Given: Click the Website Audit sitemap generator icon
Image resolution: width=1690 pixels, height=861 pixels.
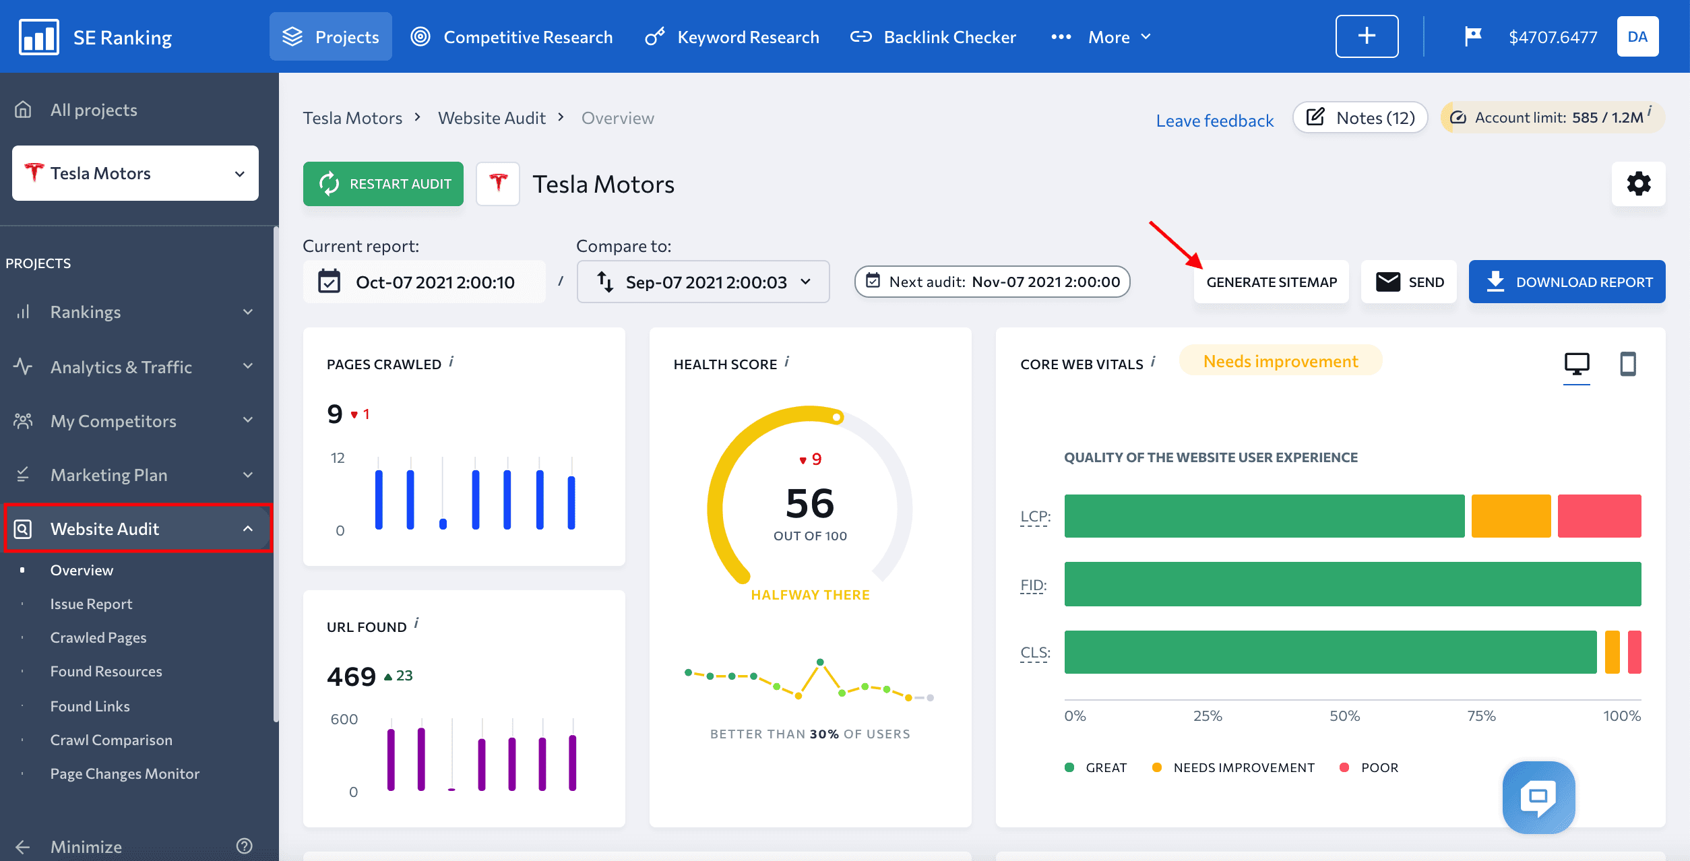Looking at the screenshot, I should pyautogui.click(x=1270, y=281).
